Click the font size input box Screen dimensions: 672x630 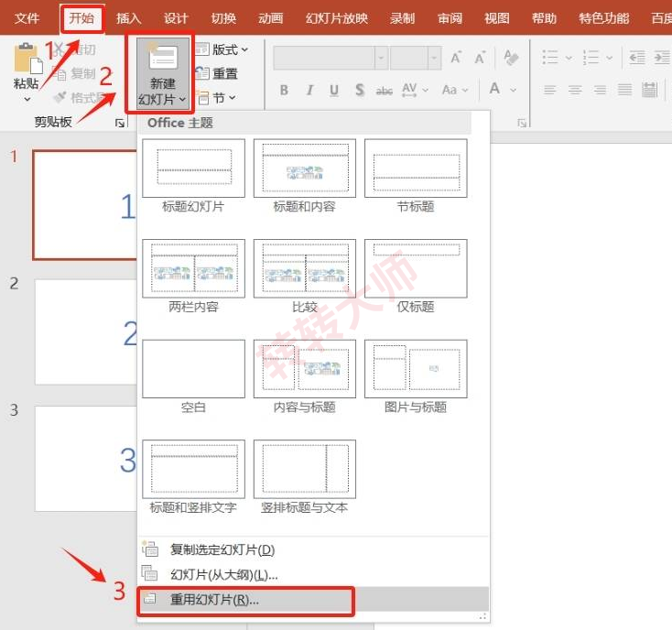click(x=409, y=58)
